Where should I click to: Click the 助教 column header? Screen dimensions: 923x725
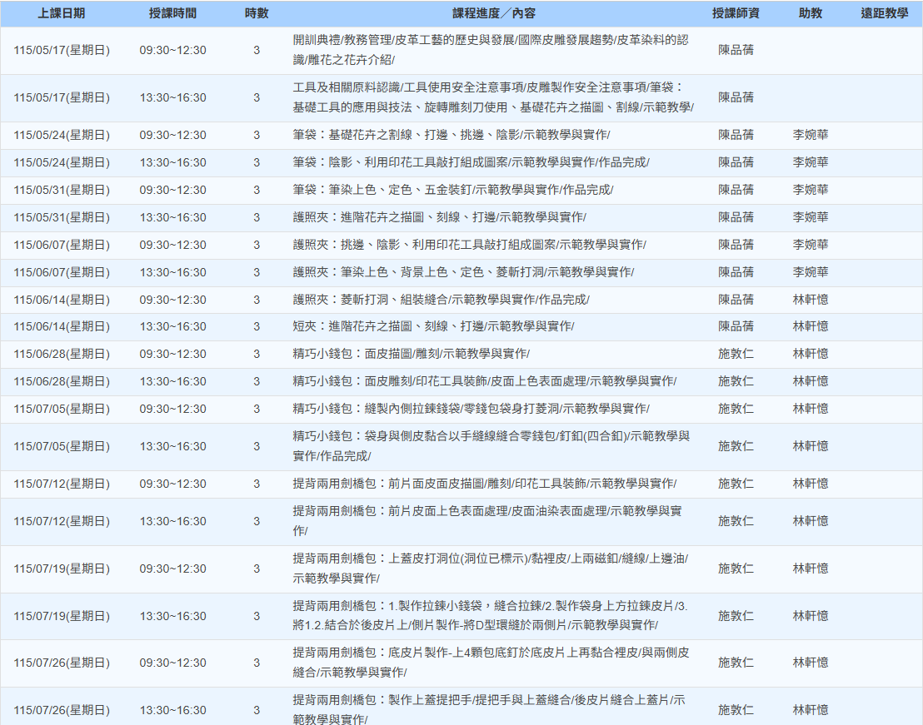(811, 14)
